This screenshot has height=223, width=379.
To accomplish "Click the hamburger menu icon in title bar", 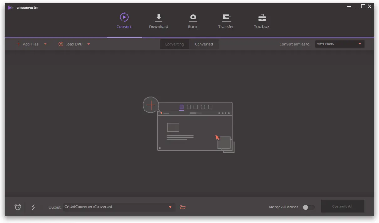I will point(348,6).
